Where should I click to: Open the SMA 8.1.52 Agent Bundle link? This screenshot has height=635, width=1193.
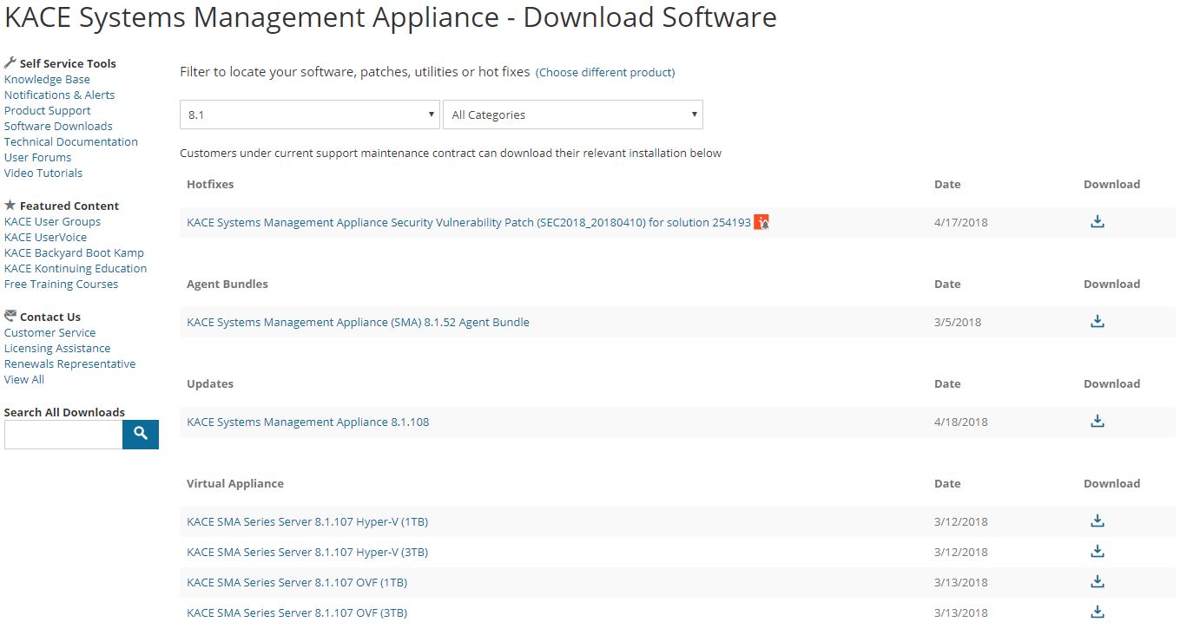[358, 323]
